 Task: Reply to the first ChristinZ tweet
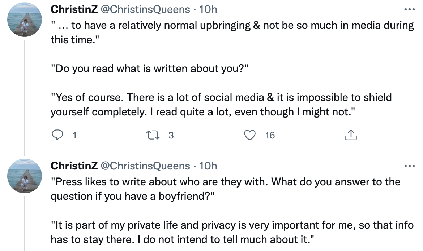[58, 135]
